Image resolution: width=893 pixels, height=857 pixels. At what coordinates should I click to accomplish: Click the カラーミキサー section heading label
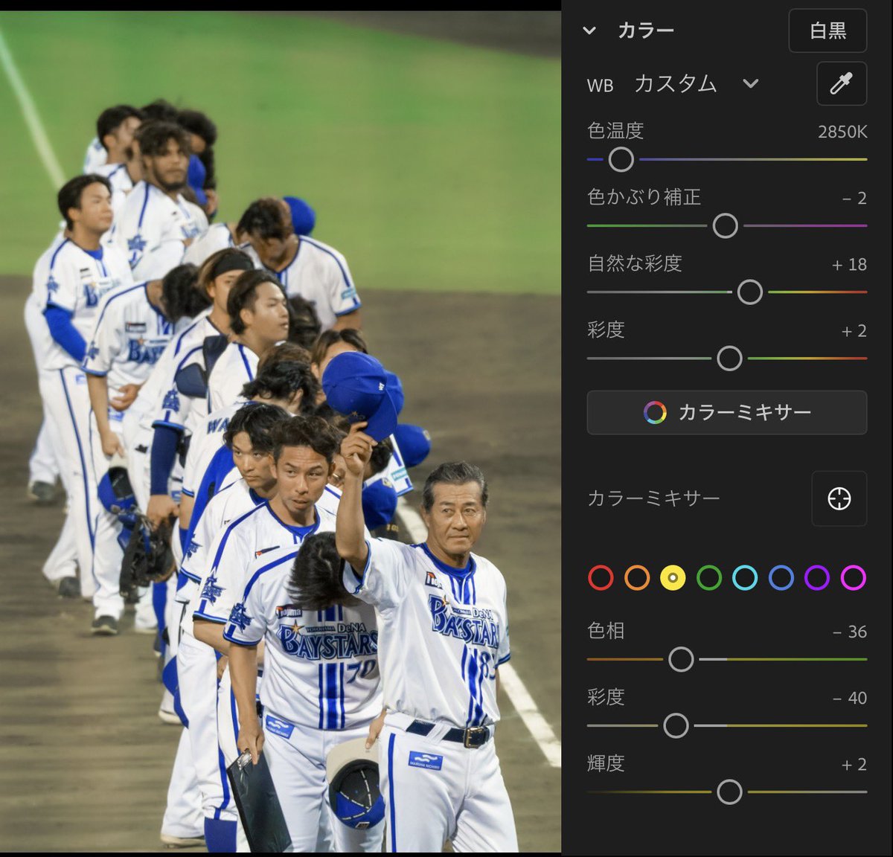[x=653, y=498]
